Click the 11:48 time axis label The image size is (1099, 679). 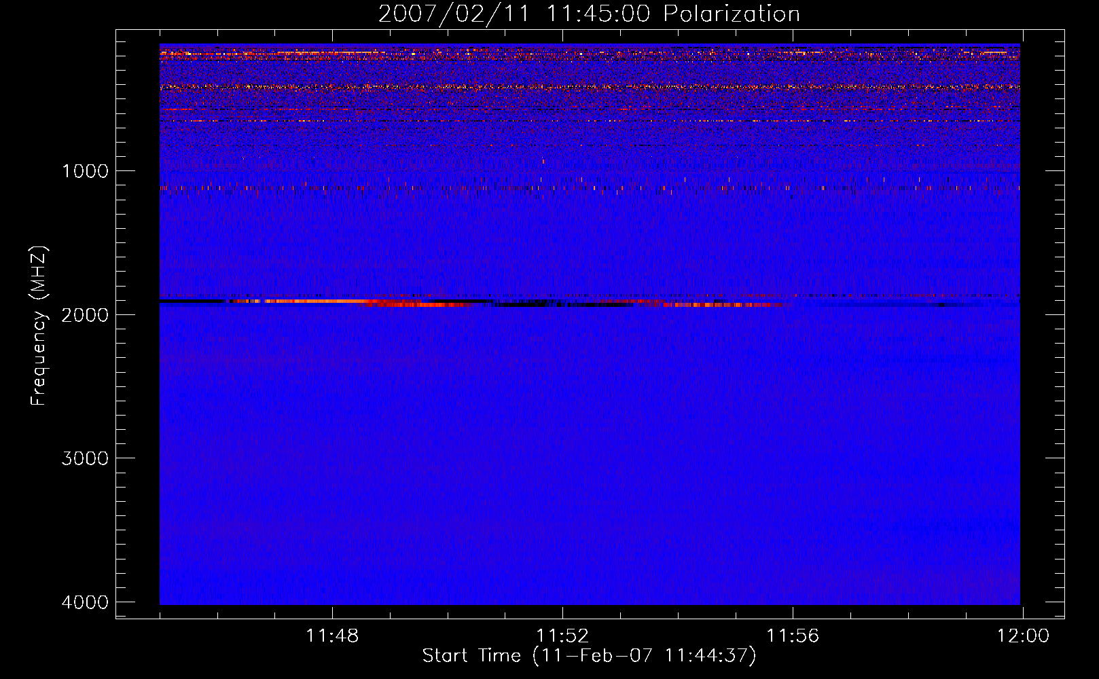(332, 636)
